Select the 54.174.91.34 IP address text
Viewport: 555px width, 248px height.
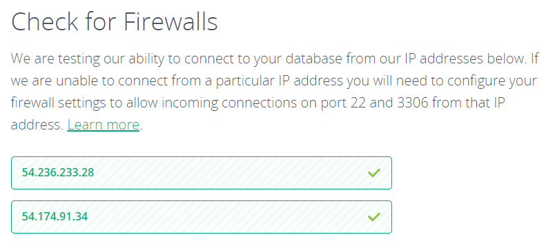[55, 216]
